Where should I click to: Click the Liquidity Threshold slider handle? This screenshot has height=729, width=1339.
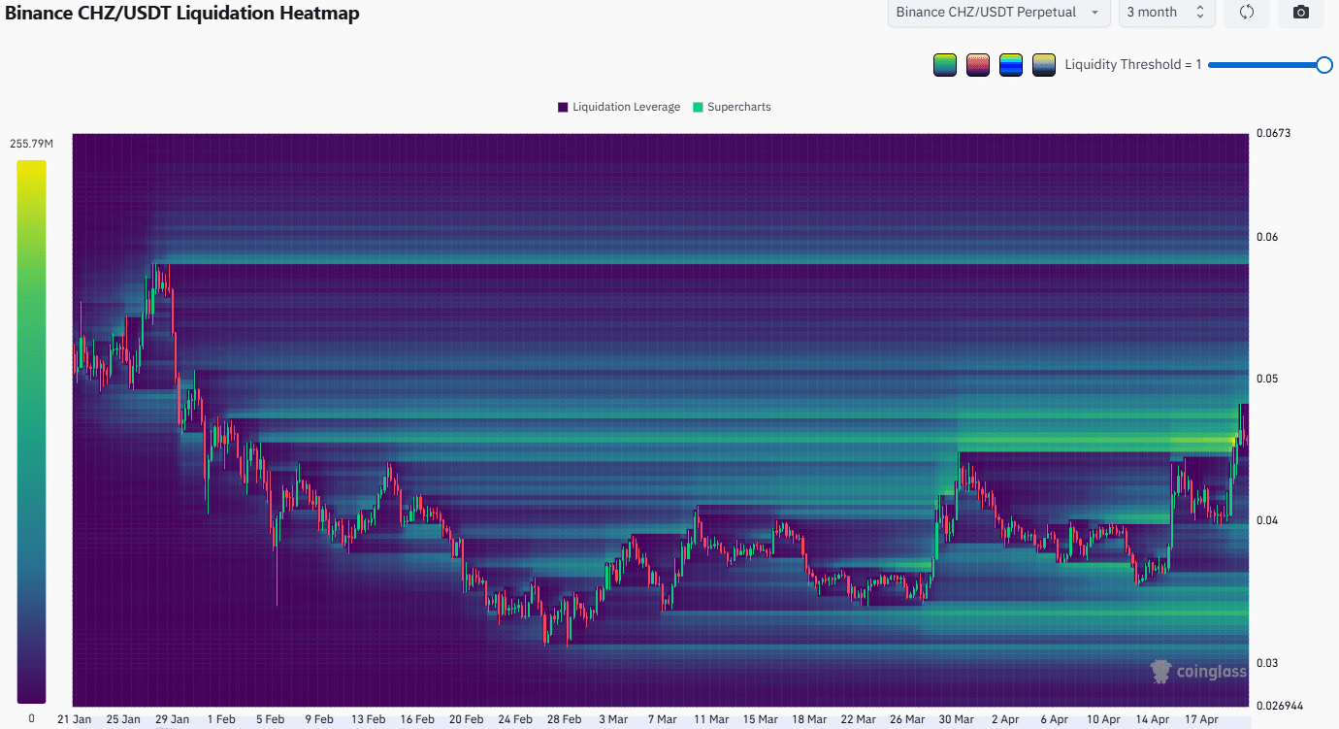click(1324, 65)
